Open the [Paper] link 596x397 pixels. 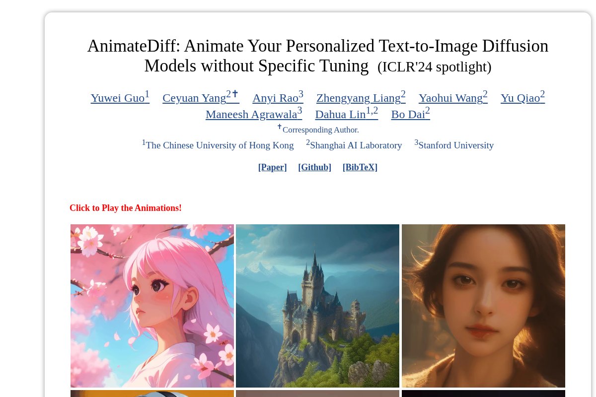272,167
